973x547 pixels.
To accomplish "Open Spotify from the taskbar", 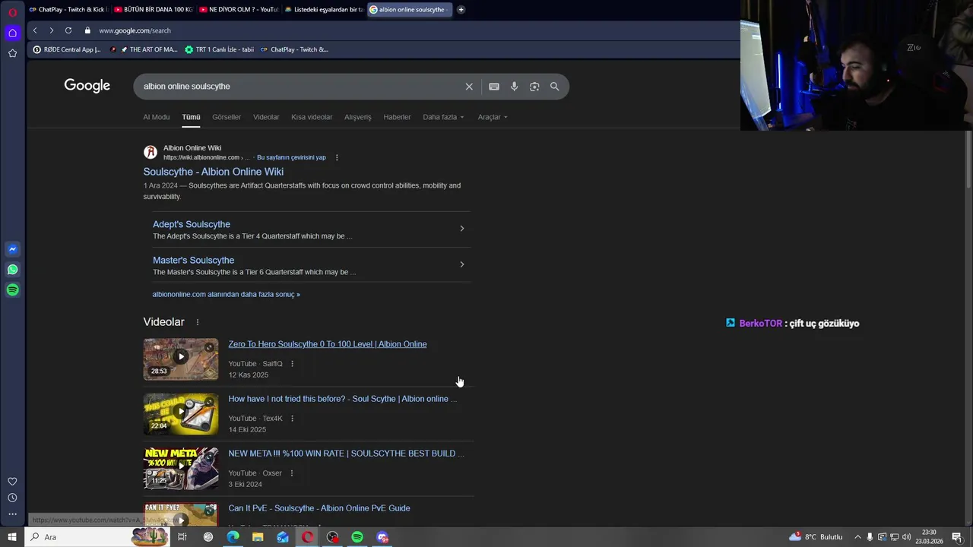I will click(357, 537).
